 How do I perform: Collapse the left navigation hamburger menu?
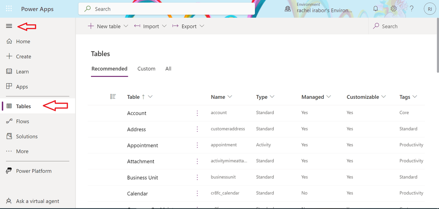[x=9, y=26]
